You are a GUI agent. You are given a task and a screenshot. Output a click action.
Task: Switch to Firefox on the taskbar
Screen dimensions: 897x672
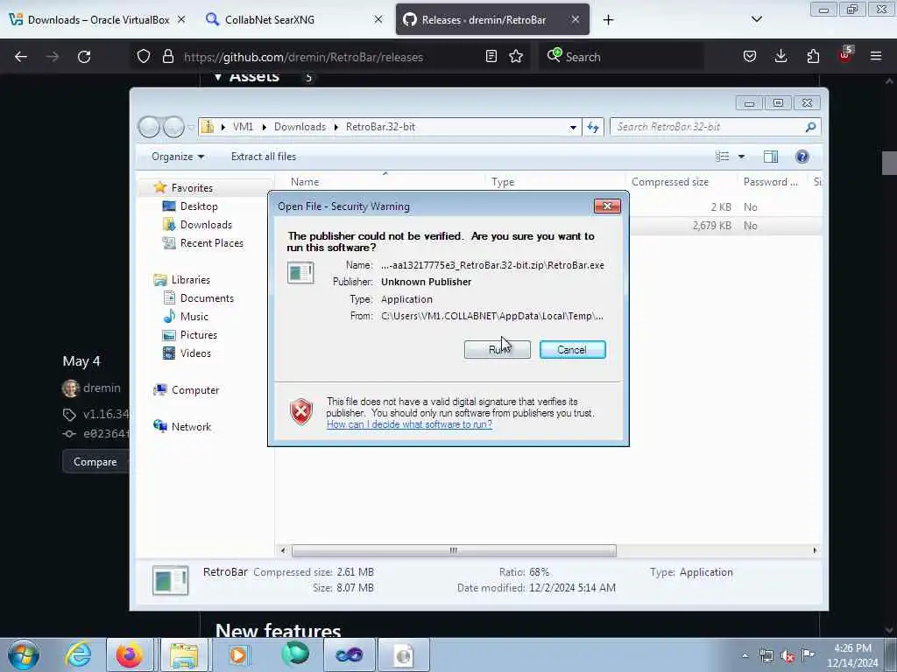click(130, 654)
